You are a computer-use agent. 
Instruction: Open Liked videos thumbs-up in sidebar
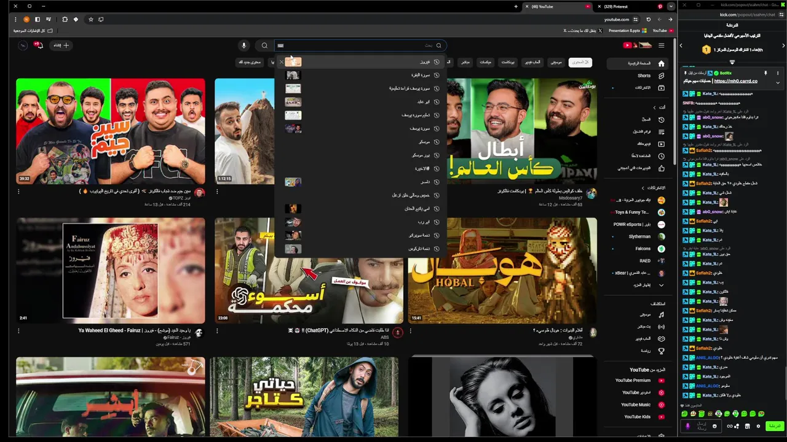661,168
